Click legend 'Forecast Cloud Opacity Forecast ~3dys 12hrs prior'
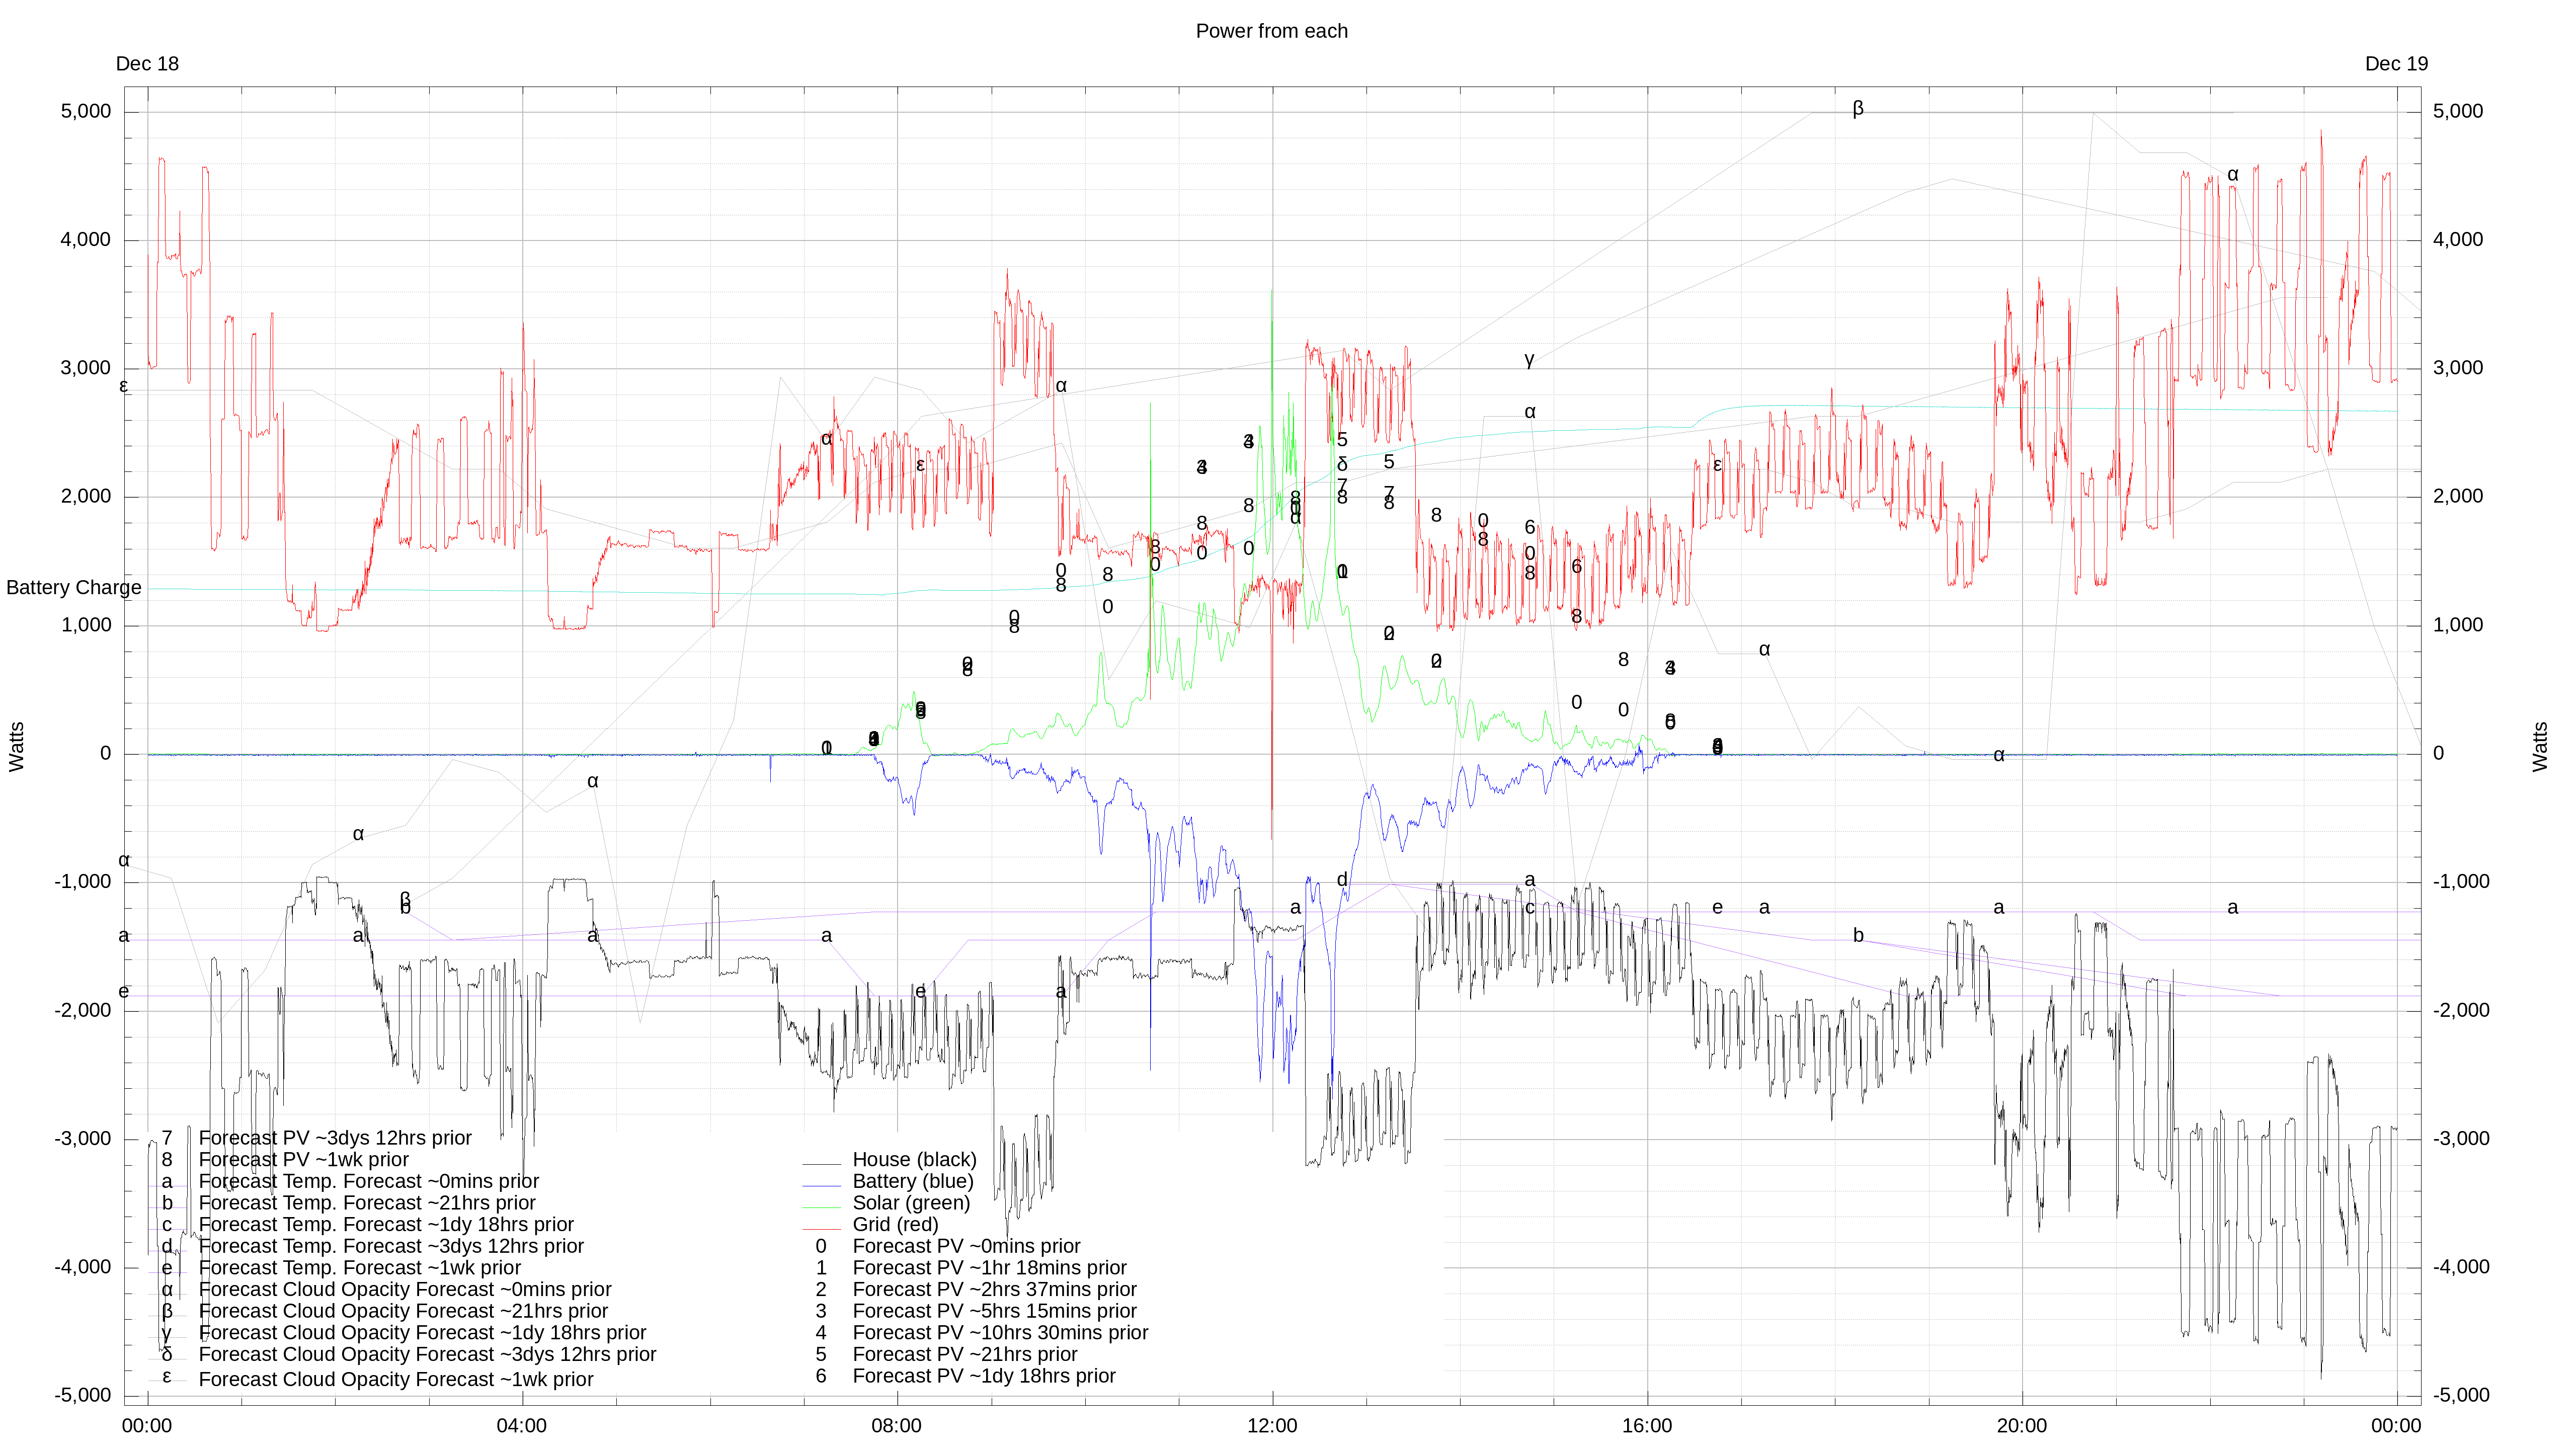 pyautogui.click(x=427, y=1355)
